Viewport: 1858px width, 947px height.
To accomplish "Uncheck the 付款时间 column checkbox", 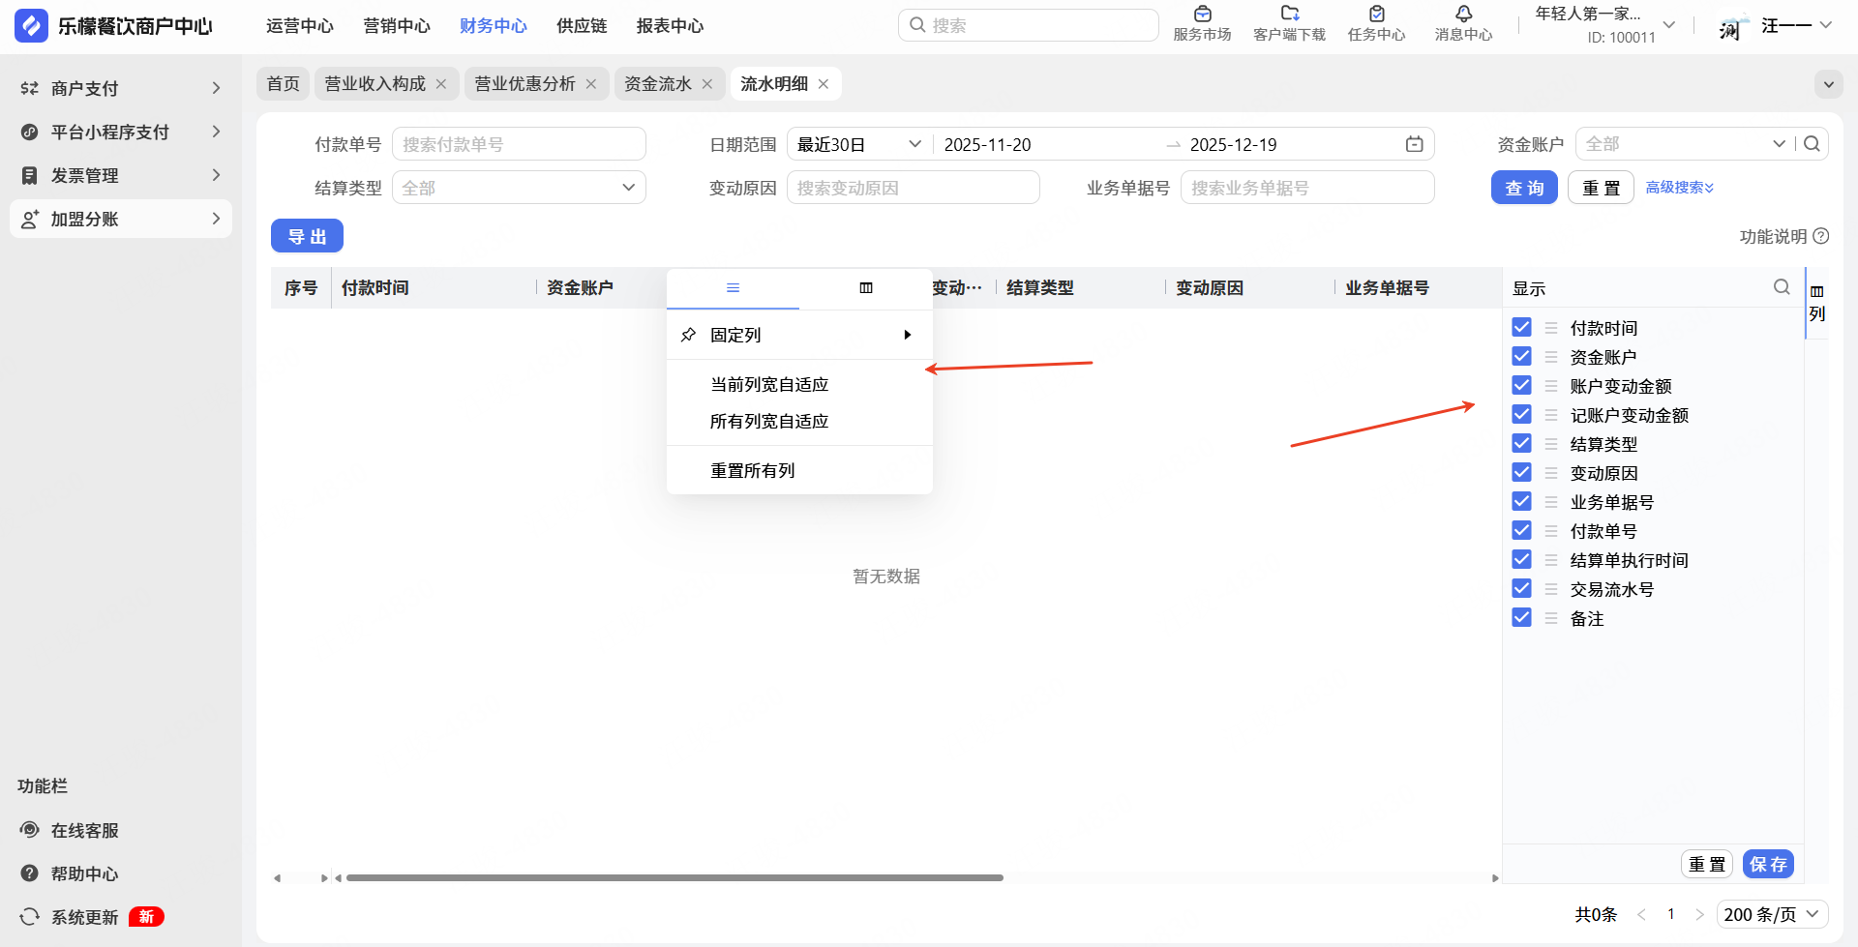I will pyautogui.click(x=1522, y=327).
